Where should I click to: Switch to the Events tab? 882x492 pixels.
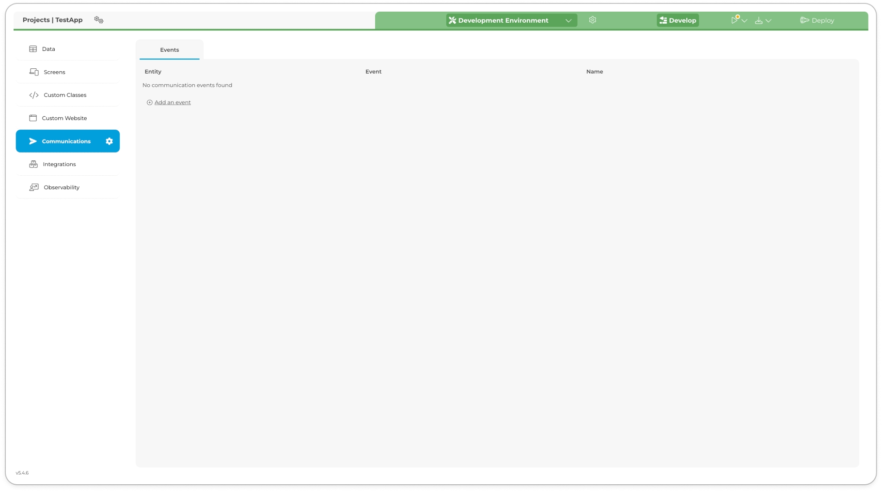coord(169,50)
